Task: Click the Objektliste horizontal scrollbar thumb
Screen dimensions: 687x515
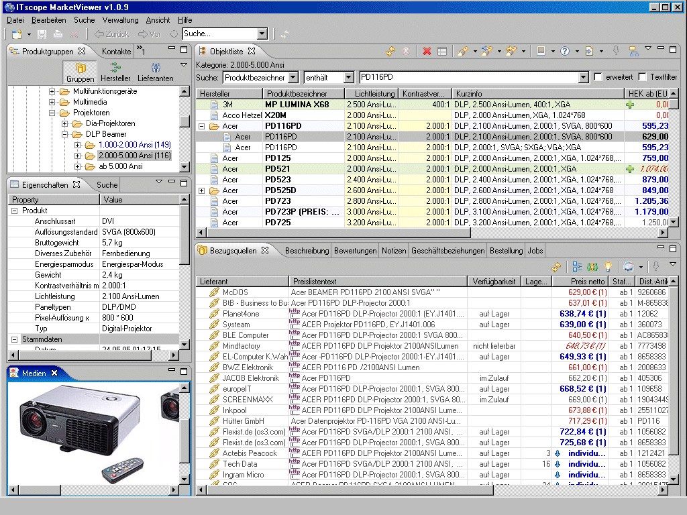Action: pos(337,233)
